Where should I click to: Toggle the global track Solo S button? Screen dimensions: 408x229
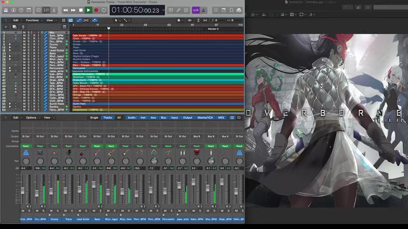23,27
